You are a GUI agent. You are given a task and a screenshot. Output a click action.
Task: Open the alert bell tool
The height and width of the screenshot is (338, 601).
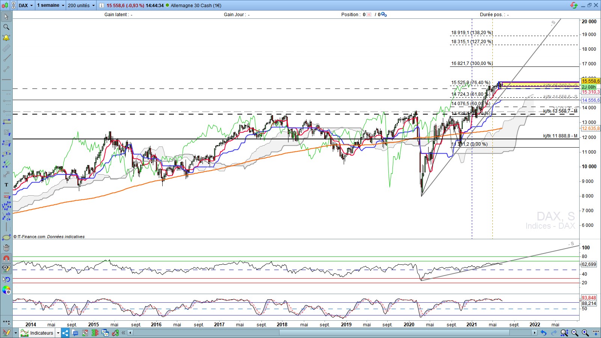point(6,38)
